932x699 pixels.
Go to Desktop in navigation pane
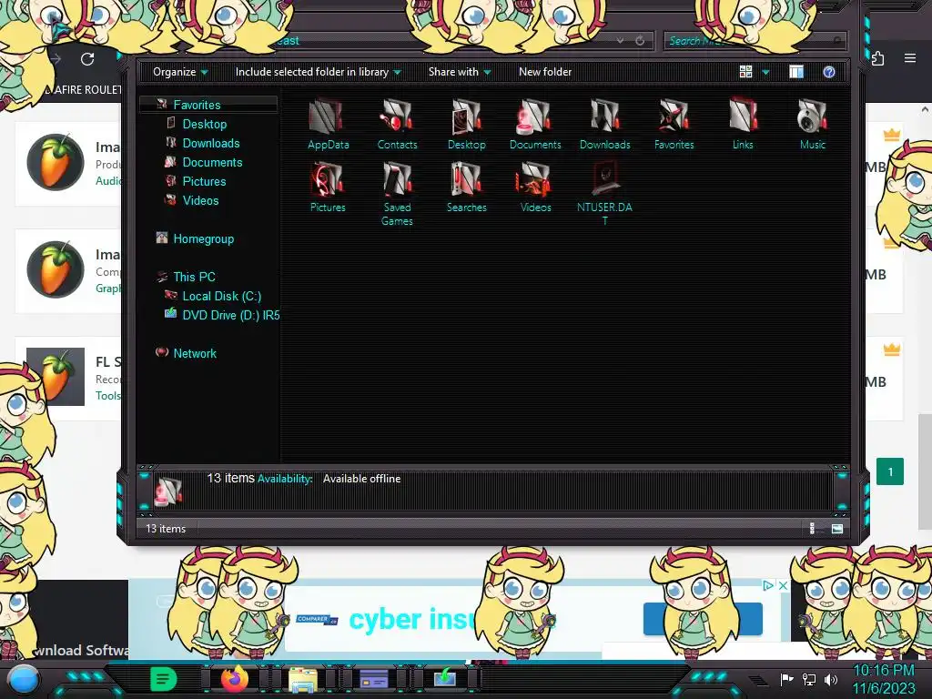coord(204,124)
